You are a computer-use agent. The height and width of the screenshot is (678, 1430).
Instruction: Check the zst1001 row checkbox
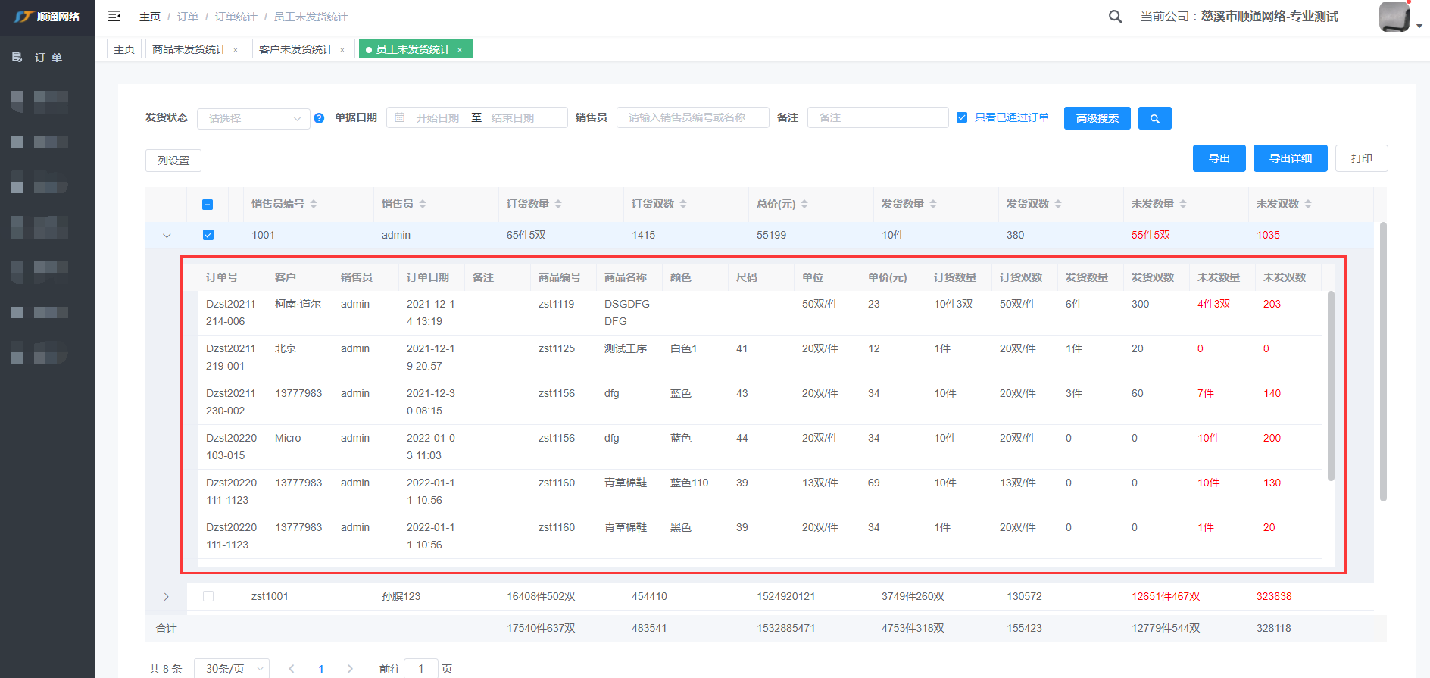point(208,596)
